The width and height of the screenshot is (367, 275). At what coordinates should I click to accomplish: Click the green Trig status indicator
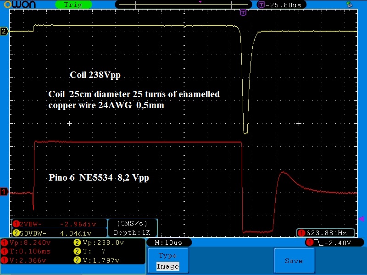pos(73,5)
